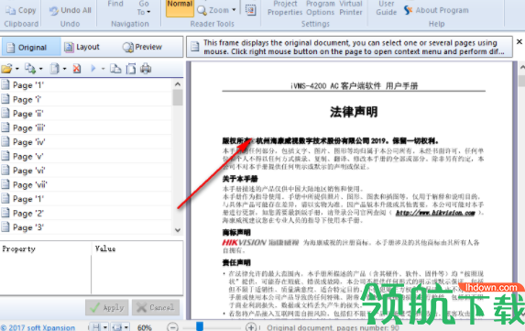Select Page 'vii' in the list
Screen dimensions: 525x331
point(86,184)
